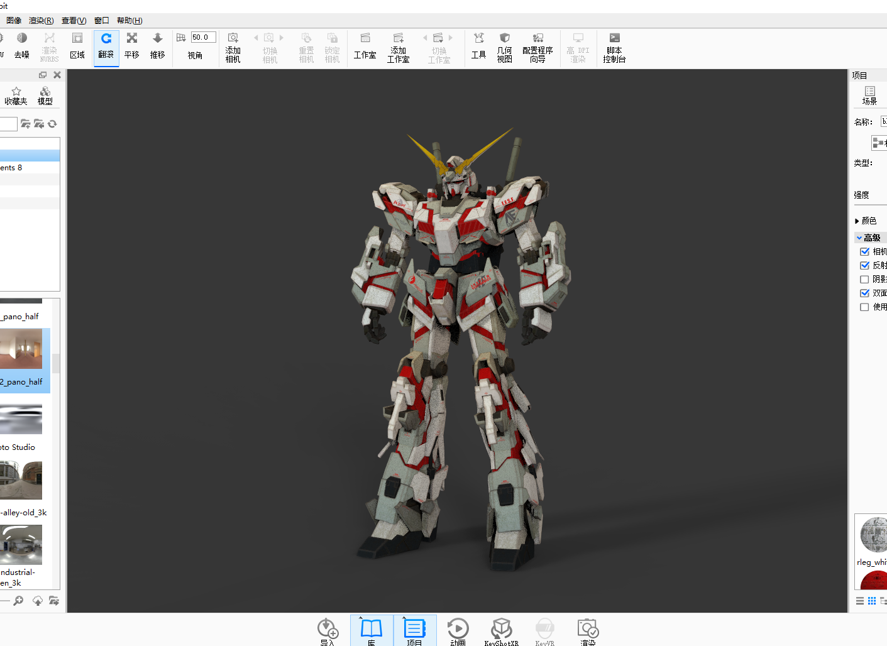Select the 翻滚 tumble camera tool
The image size is (887, 646).
click(106, 47)
